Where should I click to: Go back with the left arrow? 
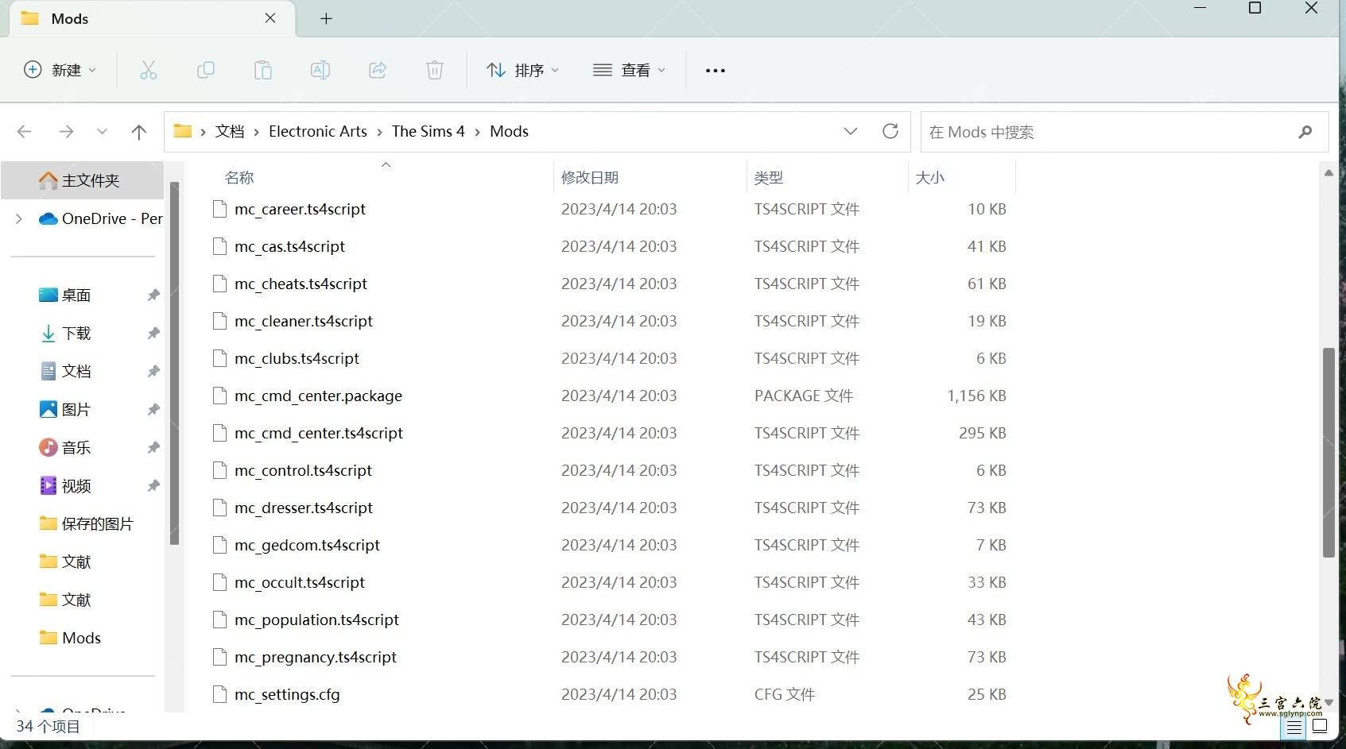click(25, 132)
